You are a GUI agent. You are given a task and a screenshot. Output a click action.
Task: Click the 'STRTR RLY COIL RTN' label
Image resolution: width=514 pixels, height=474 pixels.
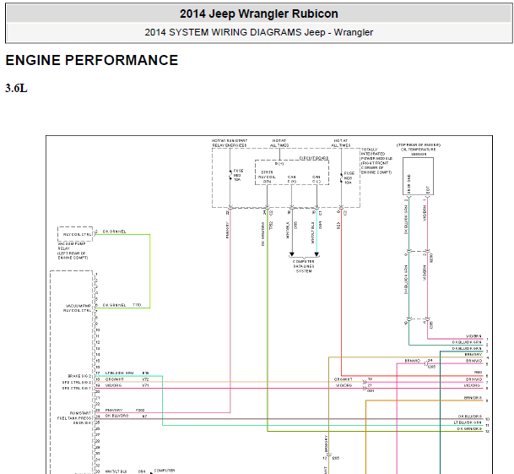267,177
